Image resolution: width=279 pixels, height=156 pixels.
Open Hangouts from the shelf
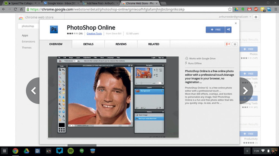pyautogui.click(x=82, y=151)
